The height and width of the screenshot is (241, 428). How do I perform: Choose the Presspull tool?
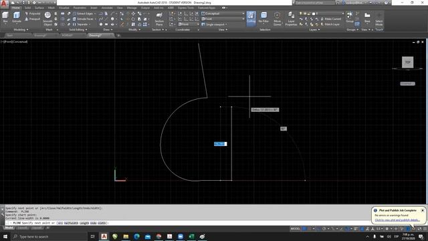coord(33,19)
